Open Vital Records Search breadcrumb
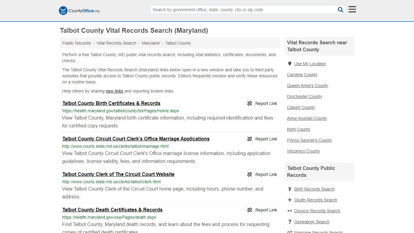The height and width of the screenshot is (233, 414). 116,43
